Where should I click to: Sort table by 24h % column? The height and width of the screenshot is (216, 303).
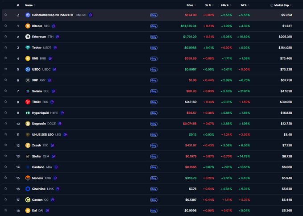[x=226, y=5]
